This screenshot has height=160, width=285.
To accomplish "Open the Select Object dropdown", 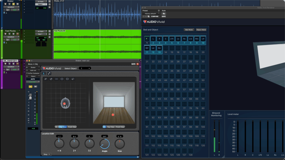I will 85,68.
